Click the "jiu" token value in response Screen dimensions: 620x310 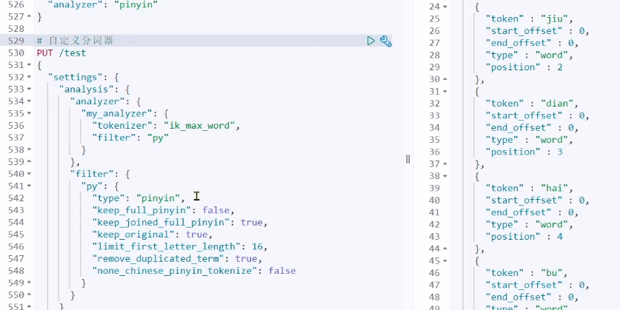[555, 18]
